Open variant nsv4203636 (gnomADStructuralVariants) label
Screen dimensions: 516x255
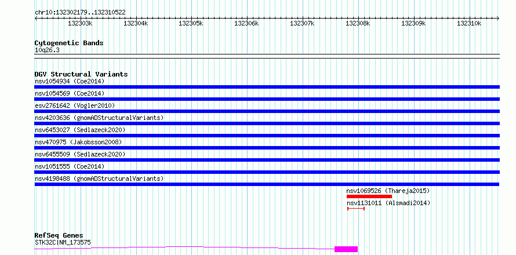click(99, 118)
